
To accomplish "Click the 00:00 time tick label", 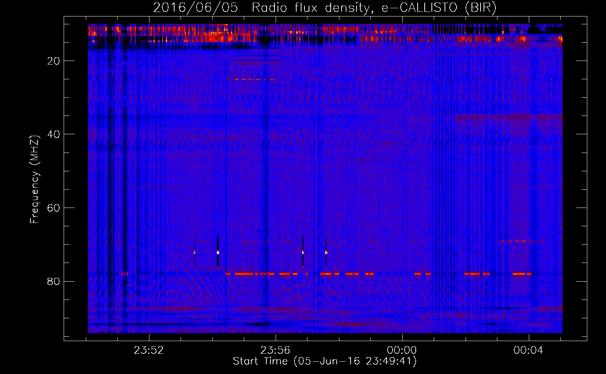I will click(402, 350).
